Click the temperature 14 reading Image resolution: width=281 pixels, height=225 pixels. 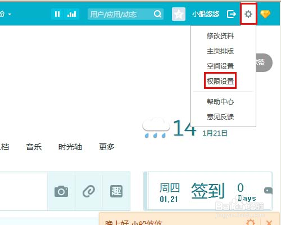tap(184, 128)
